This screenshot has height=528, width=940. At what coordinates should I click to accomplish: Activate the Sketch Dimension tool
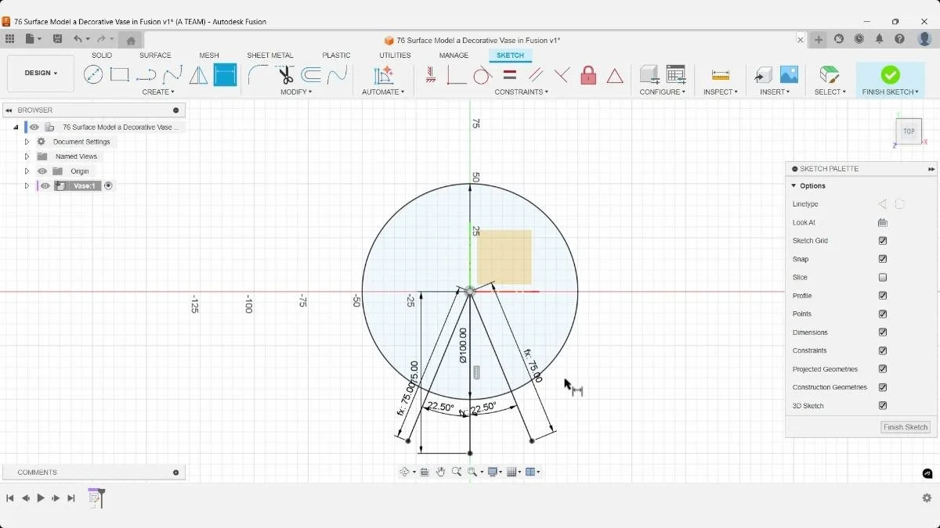click(225, 75)
